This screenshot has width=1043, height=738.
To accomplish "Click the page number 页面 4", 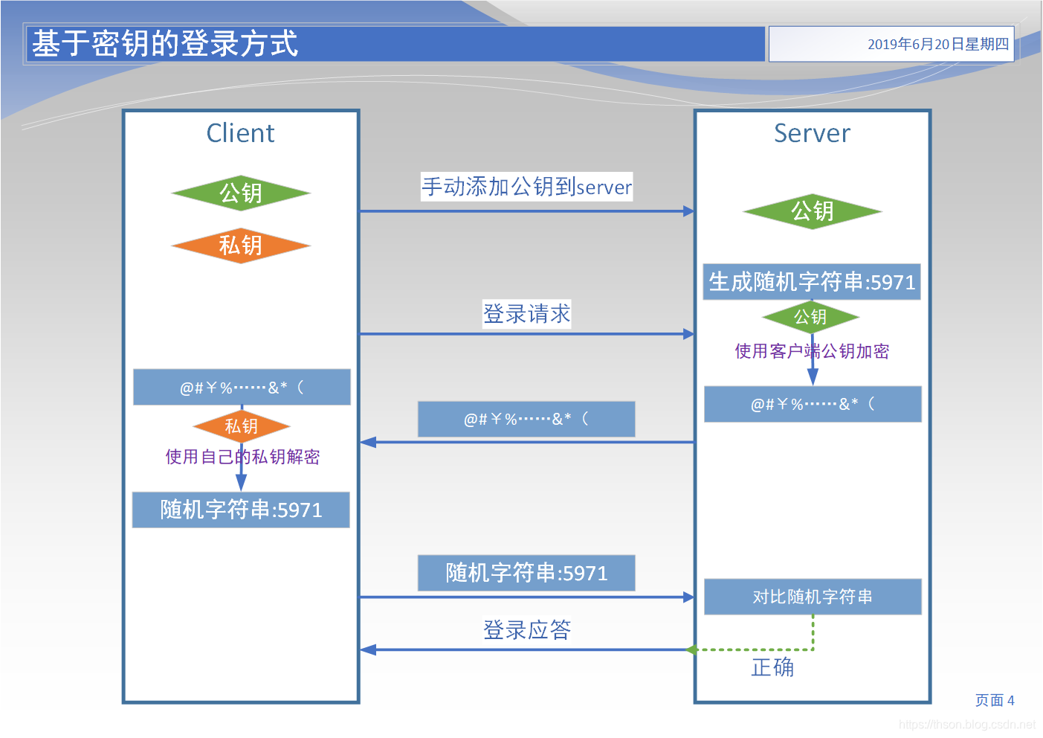I will click(x=995, y=700).
